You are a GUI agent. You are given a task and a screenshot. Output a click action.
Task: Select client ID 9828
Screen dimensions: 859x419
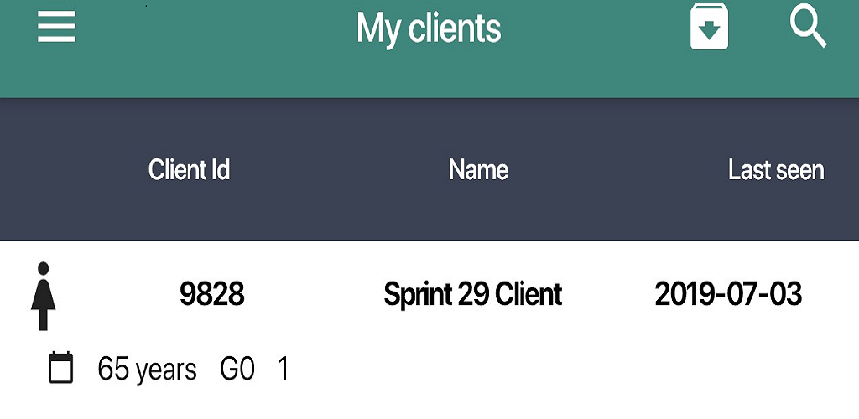212,294
